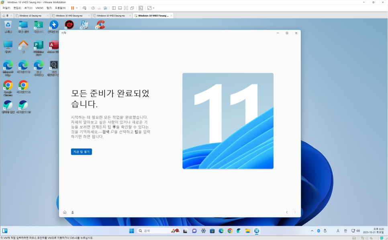Open Settings gear on the taskbar
Viewport: 388px width, 240px height.
point(203,231)
